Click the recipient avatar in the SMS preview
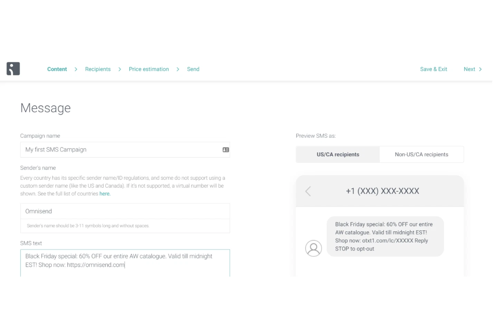498x332 pixels. [314, 248]
